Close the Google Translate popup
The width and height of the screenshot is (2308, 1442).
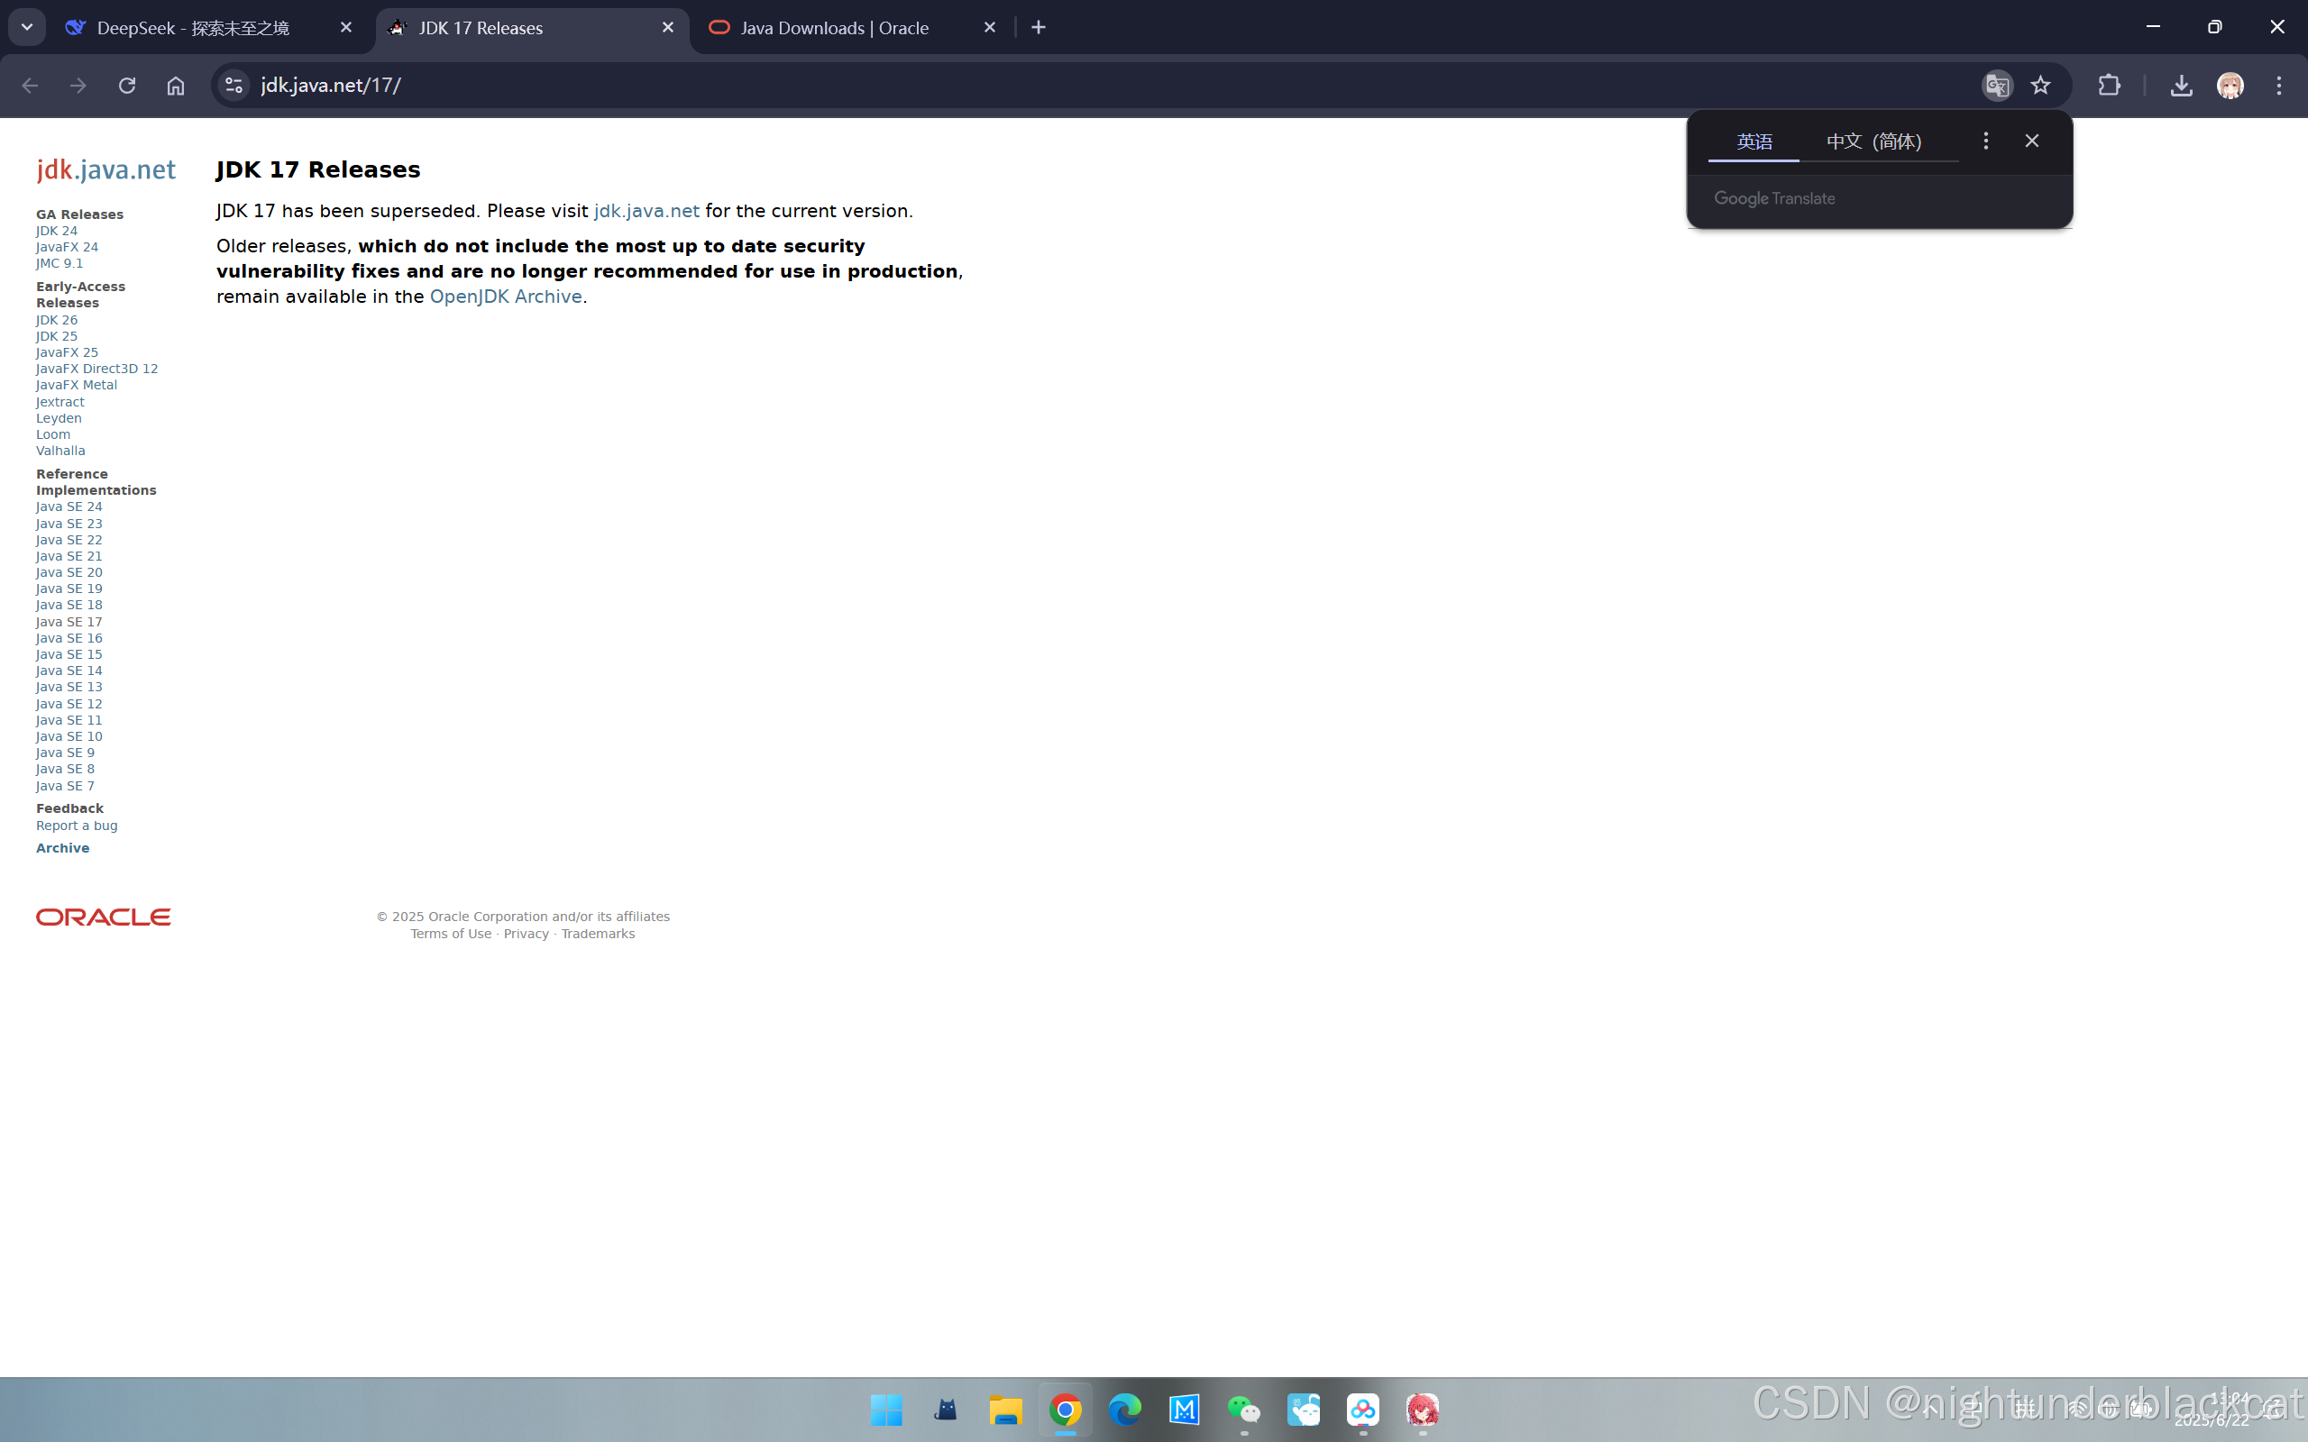(x=2032, y=141)
